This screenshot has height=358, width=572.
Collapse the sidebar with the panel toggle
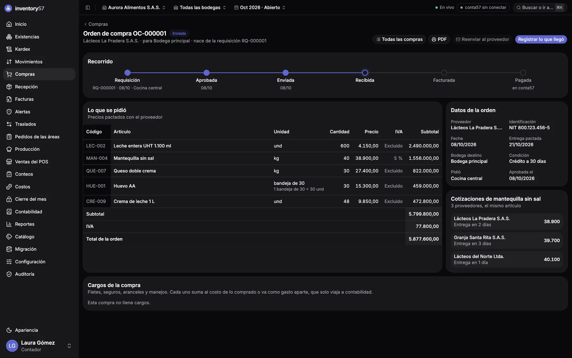(88, 7)
